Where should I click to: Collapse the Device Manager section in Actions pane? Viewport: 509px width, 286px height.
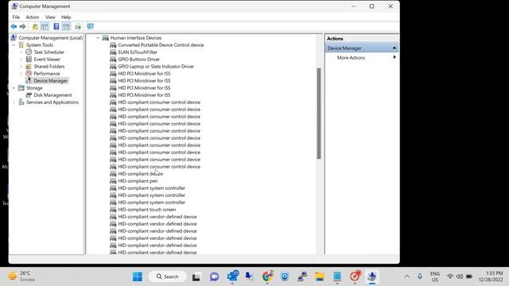click(394, 48)
